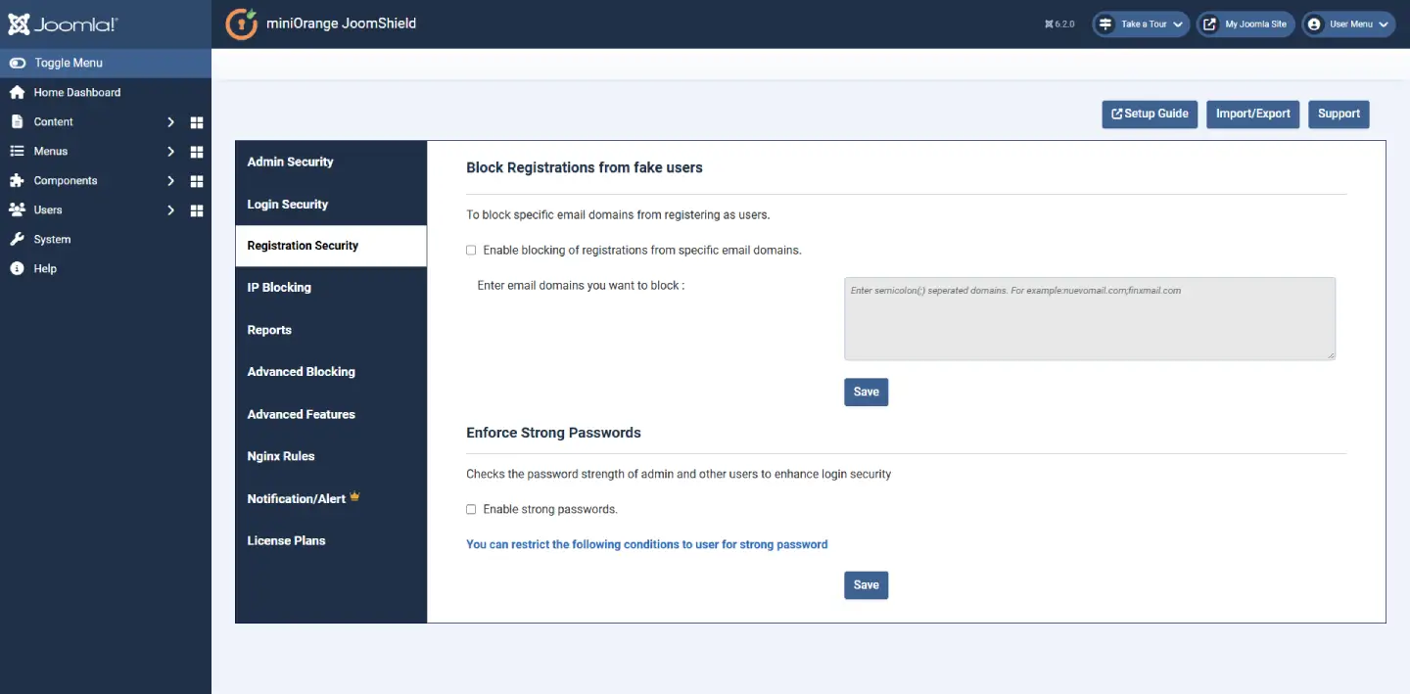The width and height of the screenshot is (1410, 694).
Task: Open the Content dashboard grid icon
Action: (x=197, y=122)
